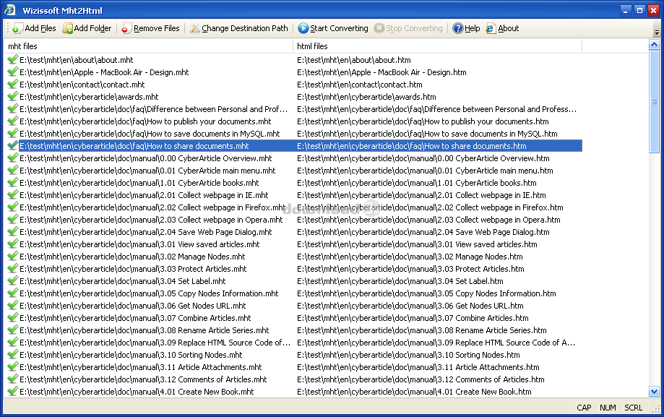Select row Difference between Personal and Prof… mht
The width and height of the screenshot is (664, 417).
(294, 109)
